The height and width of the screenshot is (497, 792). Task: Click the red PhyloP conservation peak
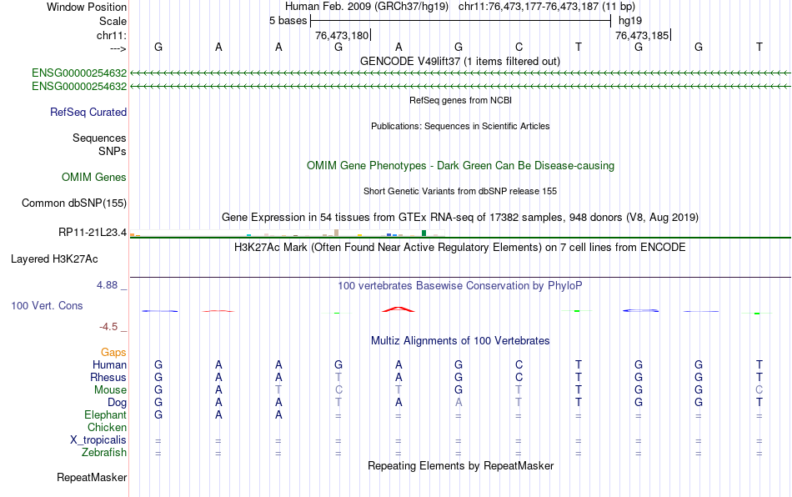399,309
